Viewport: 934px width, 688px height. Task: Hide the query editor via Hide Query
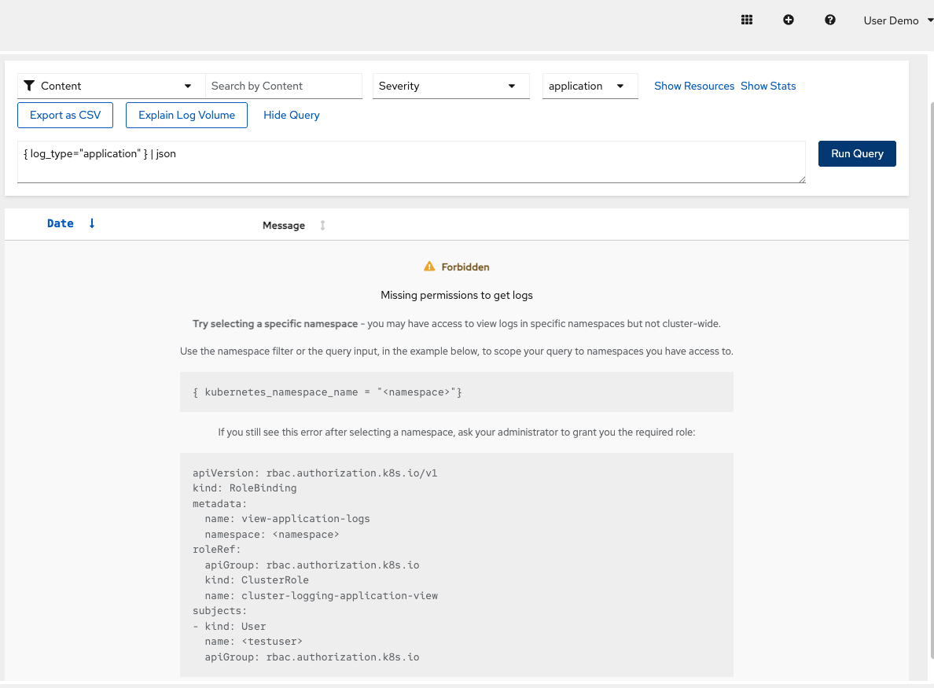tap(292, 115)
